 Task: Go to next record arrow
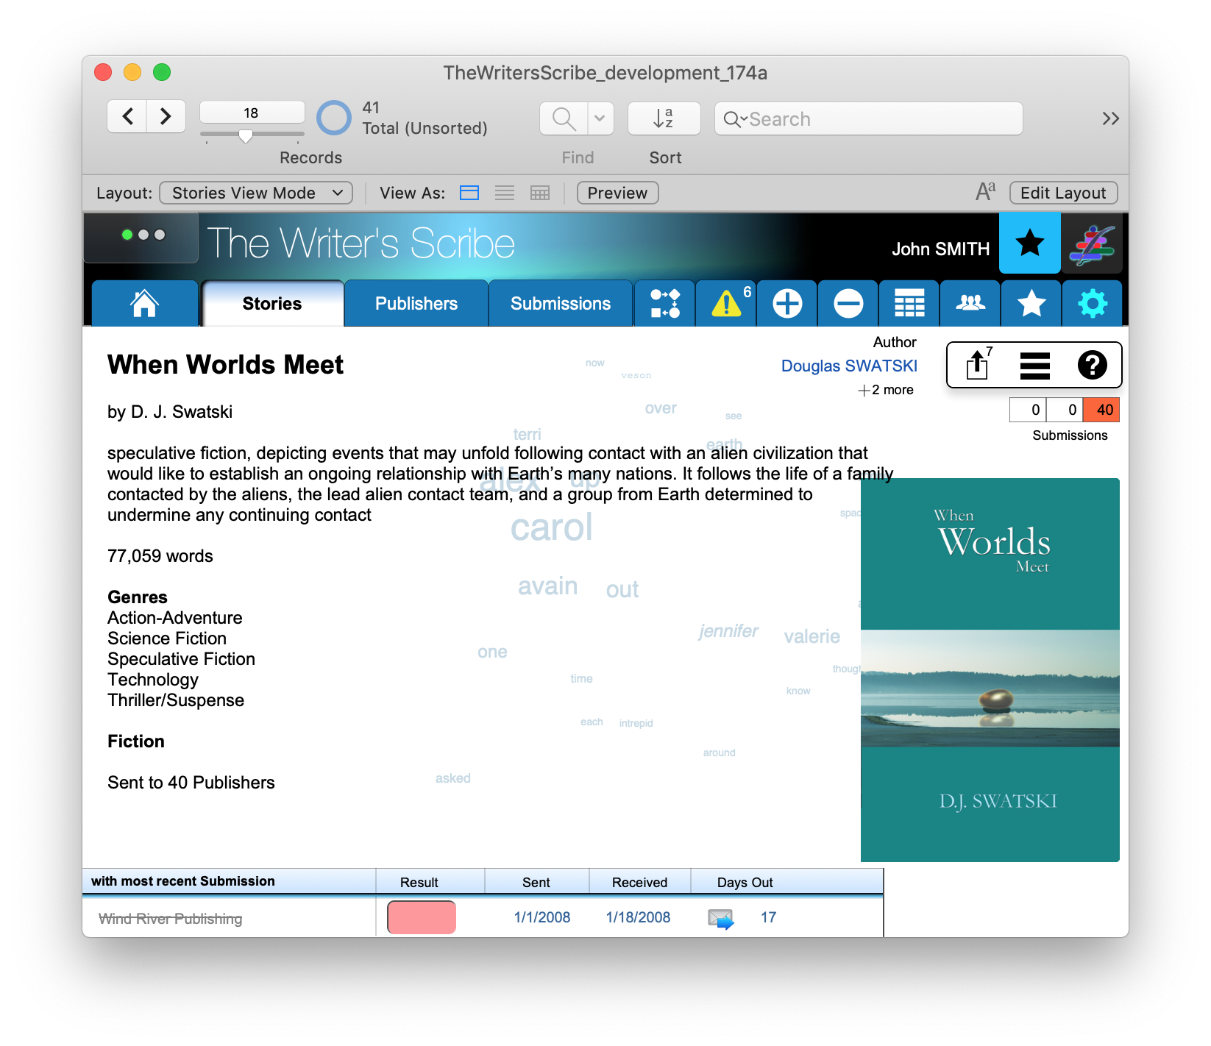point(166,116)
